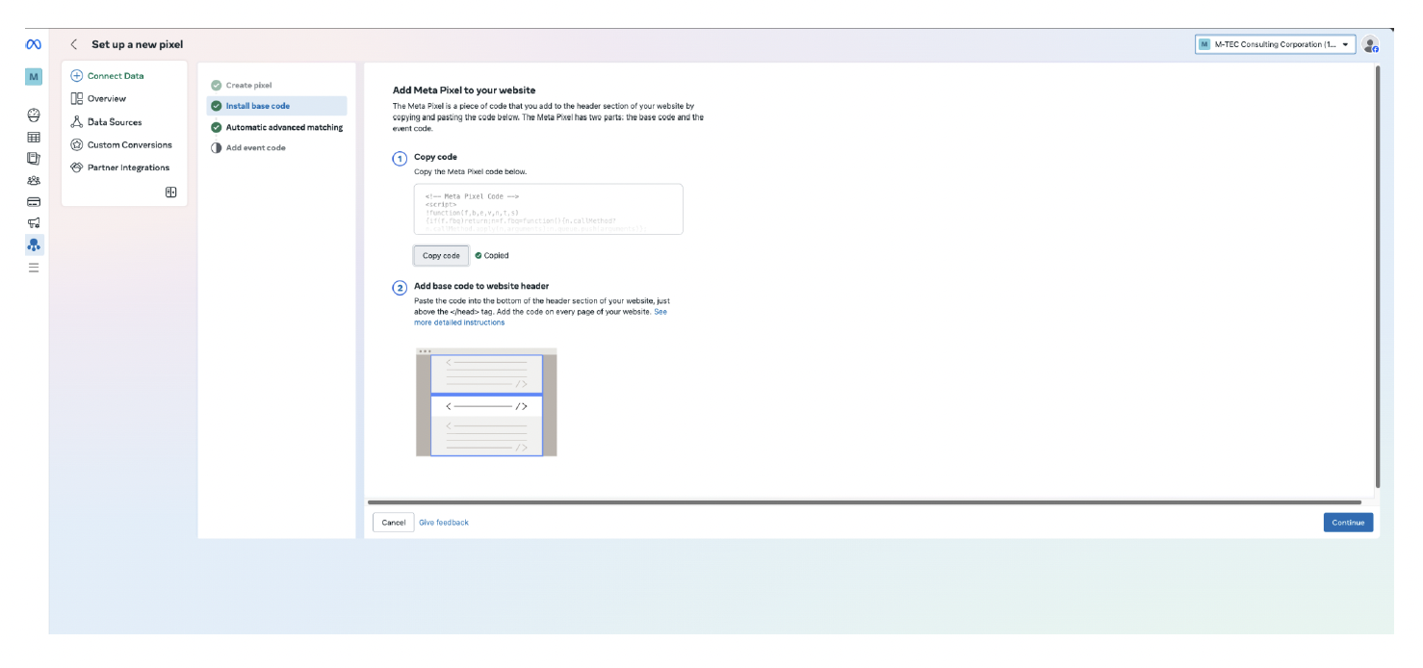The height and width of the screenshot is (668, 1423).
Task: Open the user profile avatar at the top right
Action: 1370,44
